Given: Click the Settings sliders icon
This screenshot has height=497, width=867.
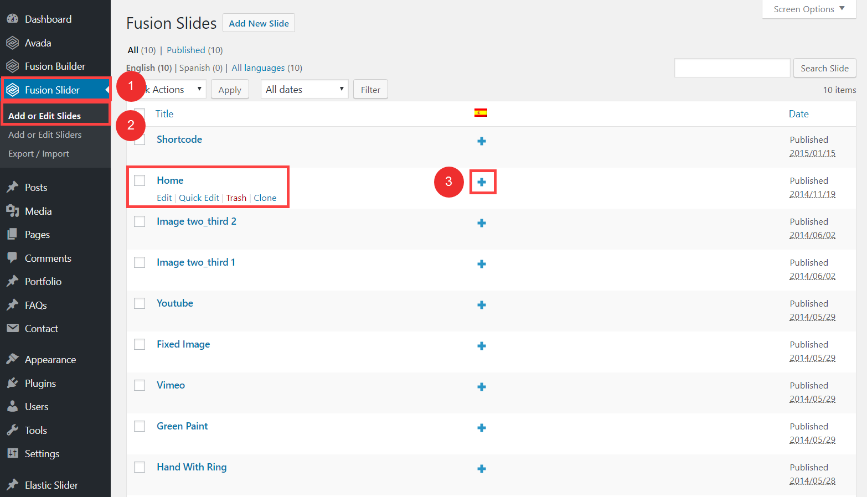Looking at the screenshot, I should tap(12, 453).
